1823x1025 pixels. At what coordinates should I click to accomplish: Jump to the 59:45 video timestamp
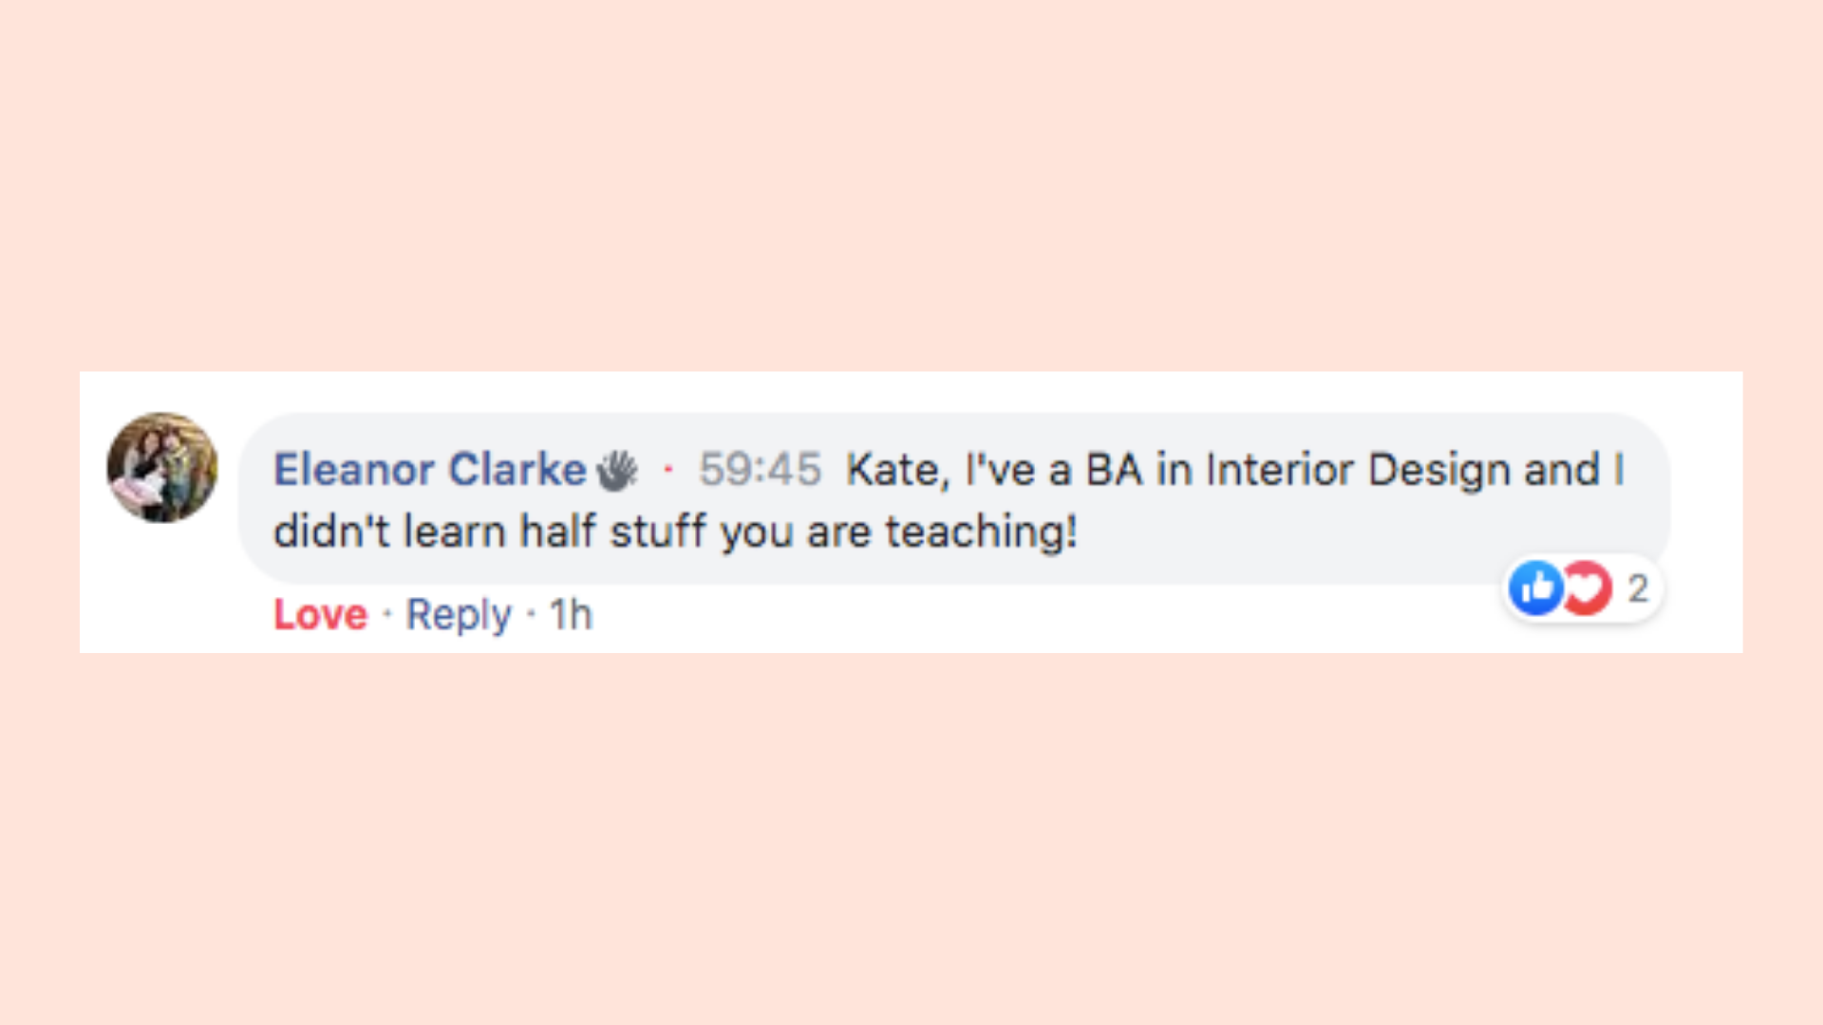coord(760,470)
